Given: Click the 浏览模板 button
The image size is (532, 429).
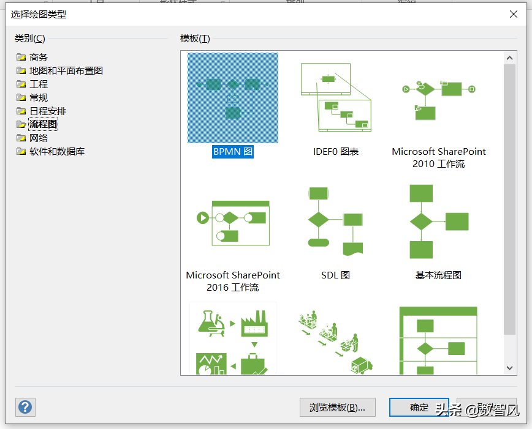Looking at the screenshot, I should (337, 407).
